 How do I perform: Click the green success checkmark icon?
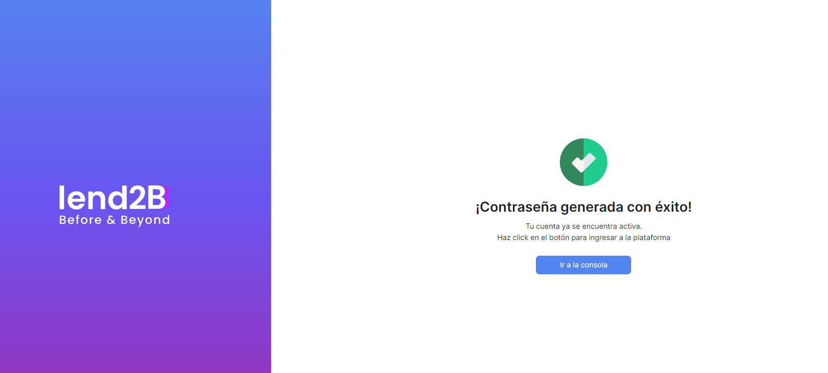tap(583, 162)
